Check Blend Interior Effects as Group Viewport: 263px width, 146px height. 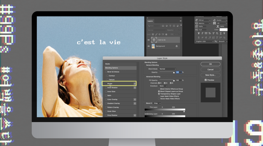(x=159, y=89)
